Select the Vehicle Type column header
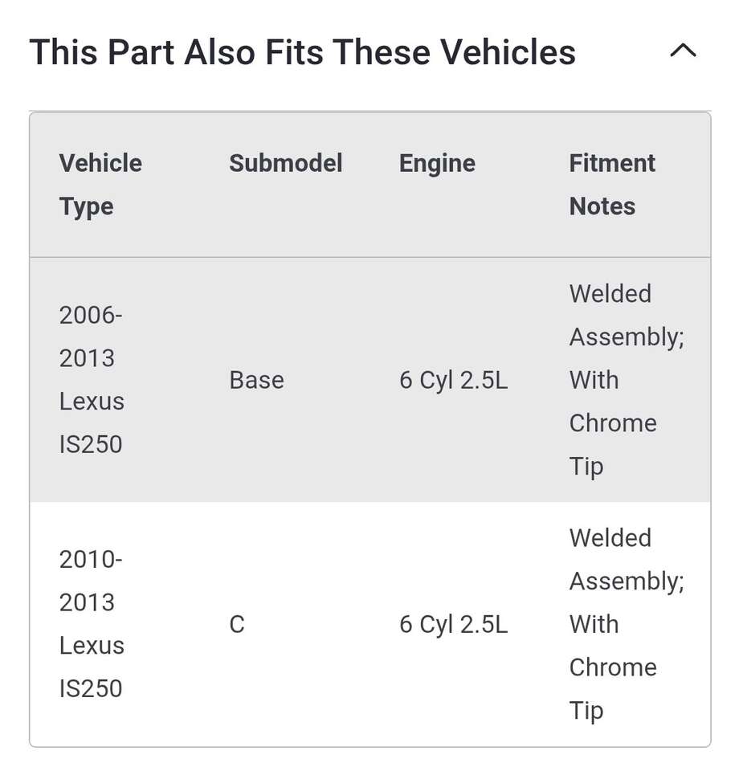This screenshot has width=739, height=771. 100,185
